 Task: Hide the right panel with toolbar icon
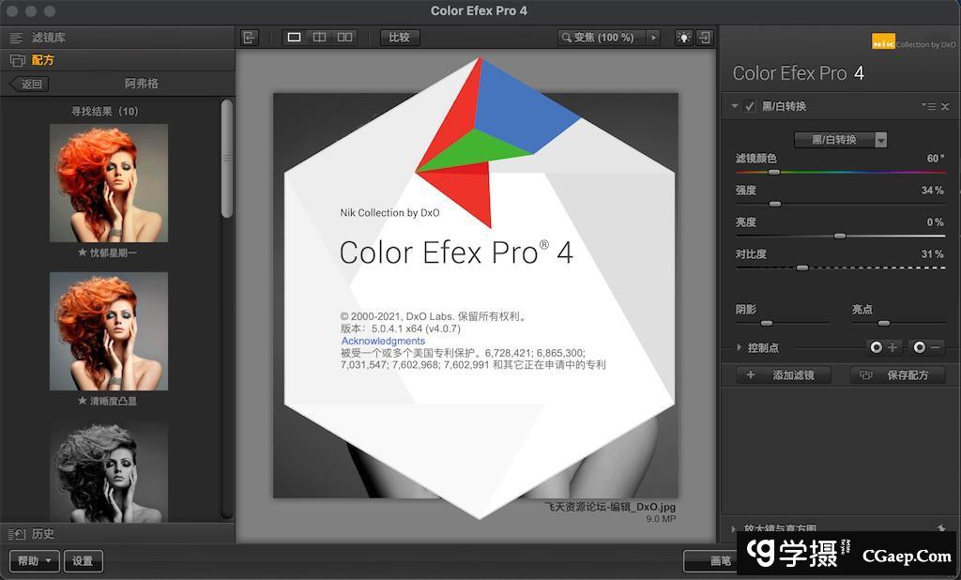click(705, 38)
